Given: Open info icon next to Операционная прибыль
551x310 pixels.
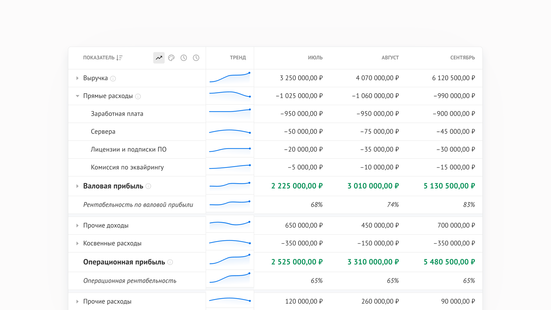Looking at the screenshot, I should 170,262.
